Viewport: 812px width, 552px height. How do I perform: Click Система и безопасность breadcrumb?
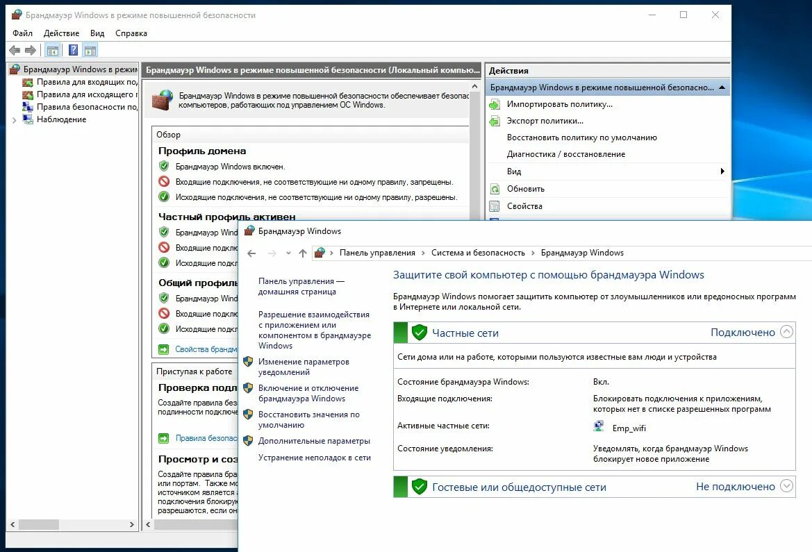478,253
